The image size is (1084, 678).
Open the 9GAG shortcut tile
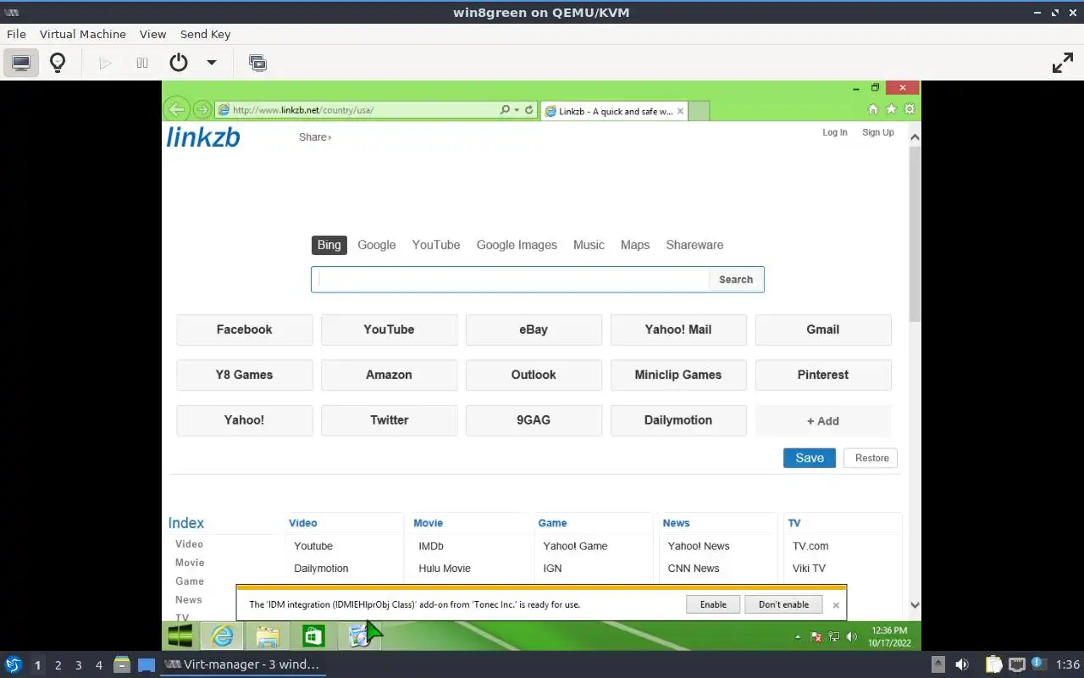click(534, 420)
